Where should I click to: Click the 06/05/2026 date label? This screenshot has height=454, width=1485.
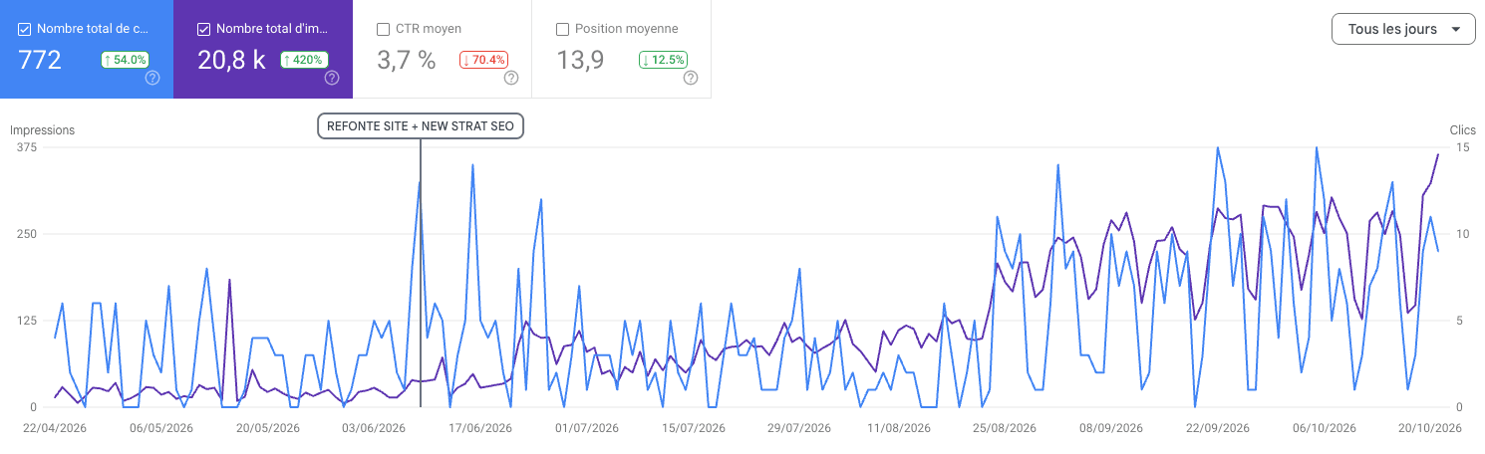pos(162,428)
